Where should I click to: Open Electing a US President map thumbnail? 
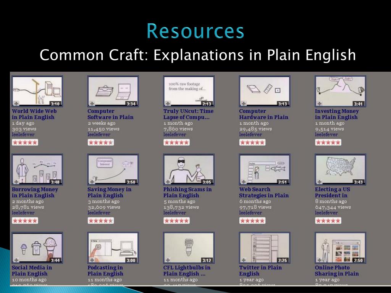point(340,169)
